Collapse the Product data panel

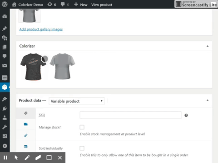208,101
